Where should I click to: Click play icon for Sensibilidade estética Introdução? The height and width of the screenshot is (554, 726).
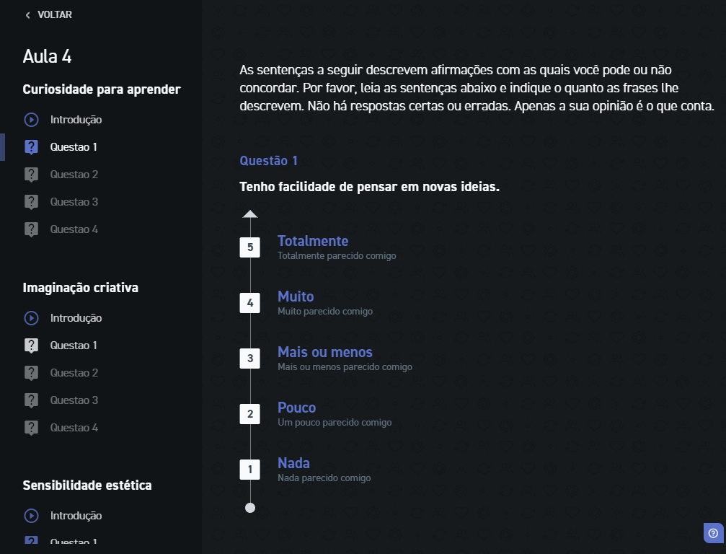click(x=31, y=516)
